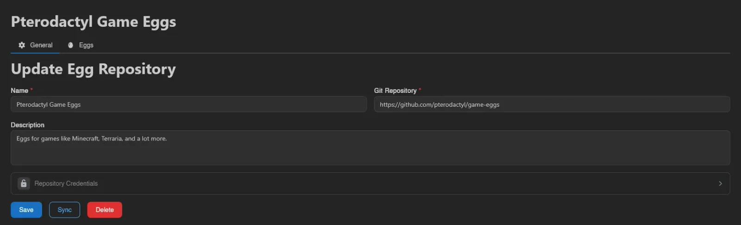Expand Repository Credentials with the chevron arrow

[720, 183]
